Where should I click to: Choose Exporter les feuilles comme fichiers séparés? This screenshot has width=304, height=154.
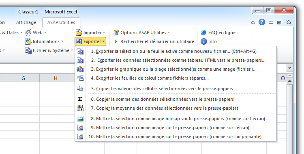coord(176,78)
